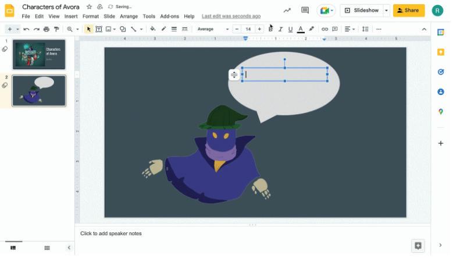The height and width of the screenshot is (258, 453).
Task: Increase font size with plus button
Action: click(259, 29)
